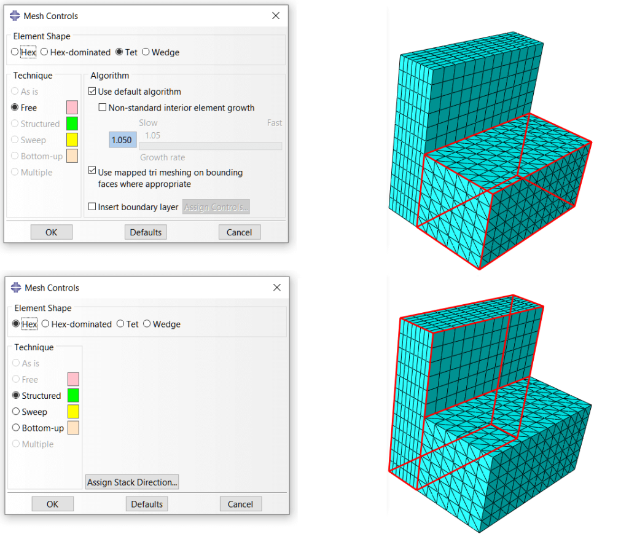Choose Wedge element shape in the bottom dialog
629x550 pixels.
pos(147,324)
